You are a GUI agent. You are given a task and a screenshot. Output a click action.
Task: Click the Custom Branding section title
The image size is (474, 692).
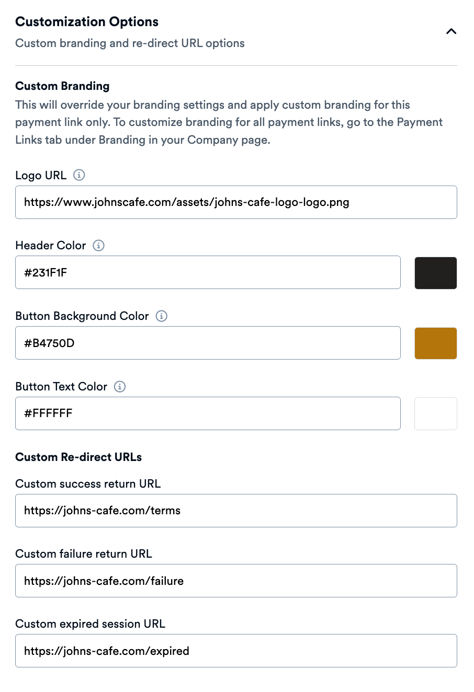click(62, 86)
